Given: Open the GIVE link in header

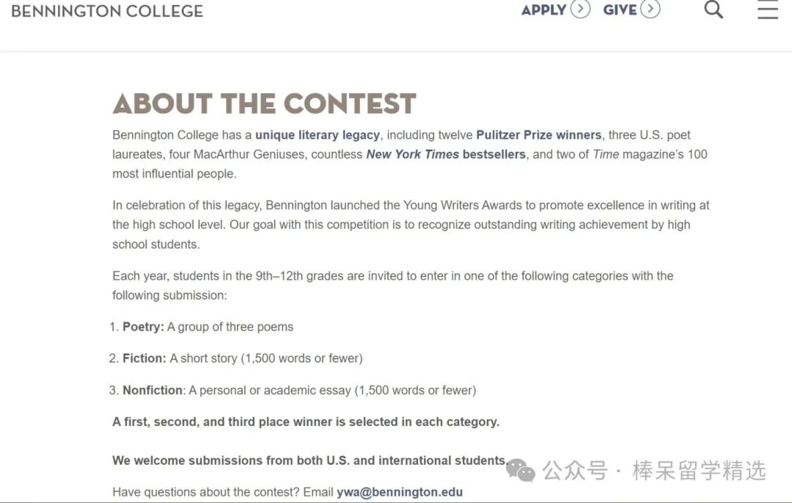Looking at the screenshot, I should (x=620, y=10).
